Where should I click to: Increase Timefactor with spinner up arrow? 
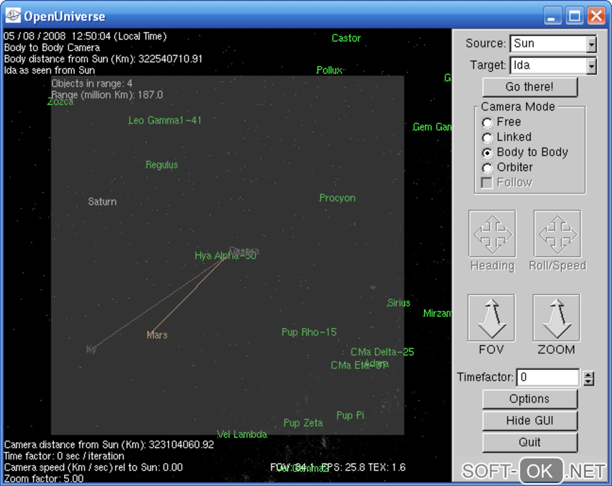(589, 374)
